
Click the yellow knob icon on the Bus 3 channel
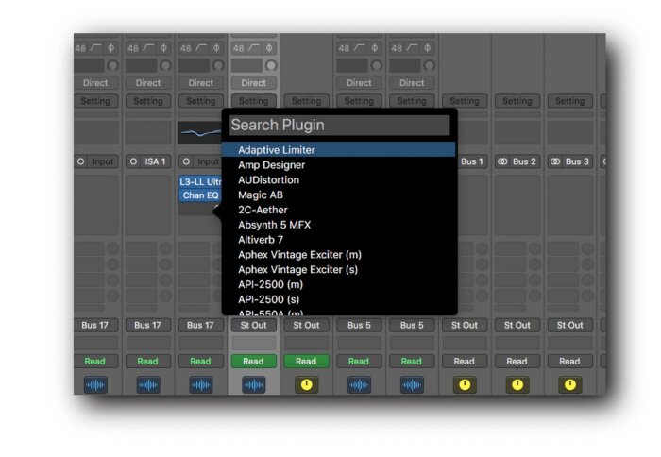(x=570, y=385)
